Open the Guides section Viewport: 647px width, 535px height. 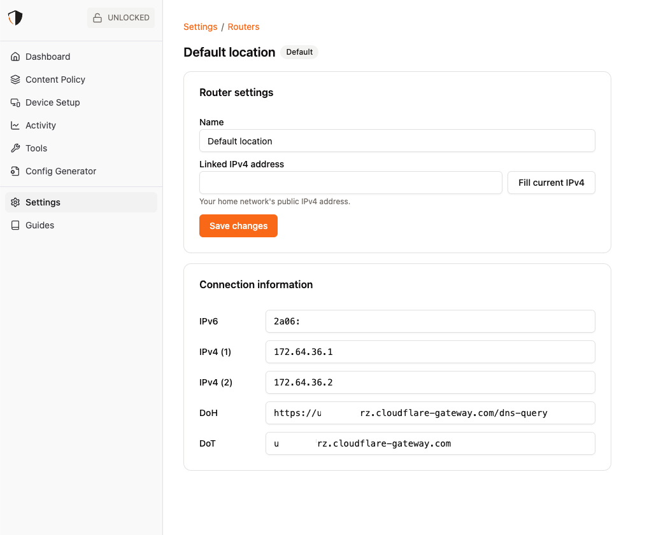pyautogui.click(x=82, y=225)
